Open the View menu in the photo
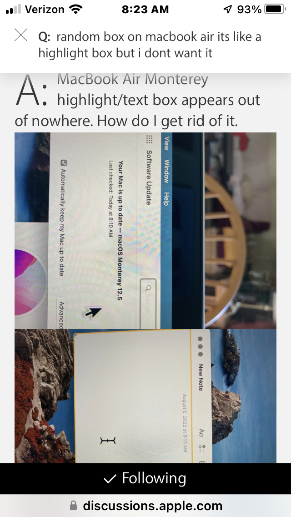291x517 pixels. pyautogui.click(x=166, y=143)
